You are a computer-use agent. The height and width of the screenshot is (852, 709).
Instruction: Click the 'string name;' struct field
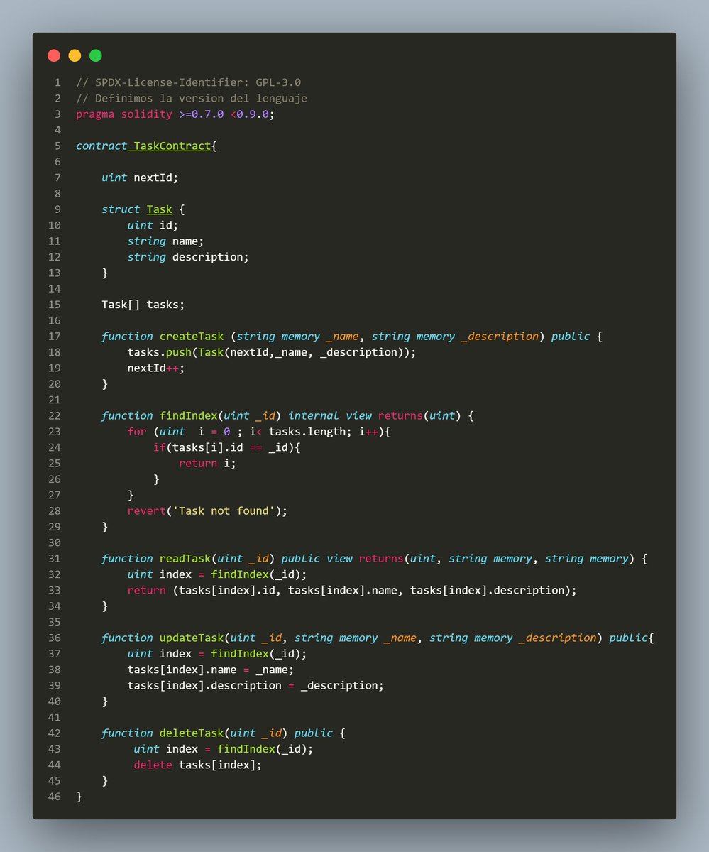point(165,241)
